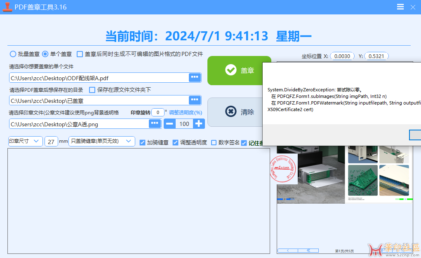This screenshot has height=258, width=421.
Task: Browse for the 公章A透.png seal image
Action: (x=155, y=123)
